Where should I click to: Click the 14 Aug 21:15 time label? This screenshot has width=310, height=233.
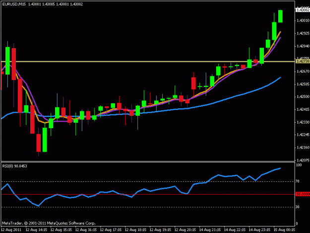(x=210, y=230)
